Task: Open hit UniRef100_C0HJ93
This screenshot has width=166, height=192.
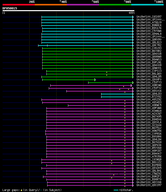Action: [x=149, y=48]
